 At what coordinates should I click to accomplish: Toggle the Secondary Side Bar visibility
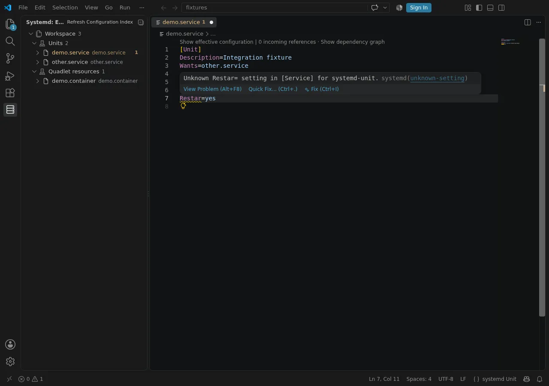[x=501, y=8]
